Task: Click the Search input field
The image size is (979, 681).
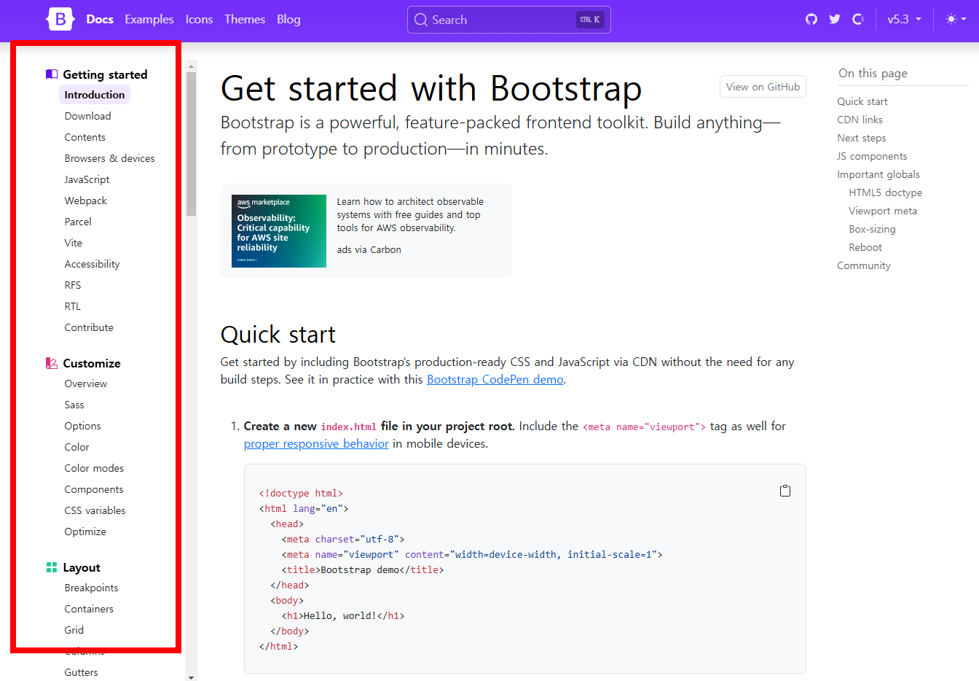Action: pos(509,20)
